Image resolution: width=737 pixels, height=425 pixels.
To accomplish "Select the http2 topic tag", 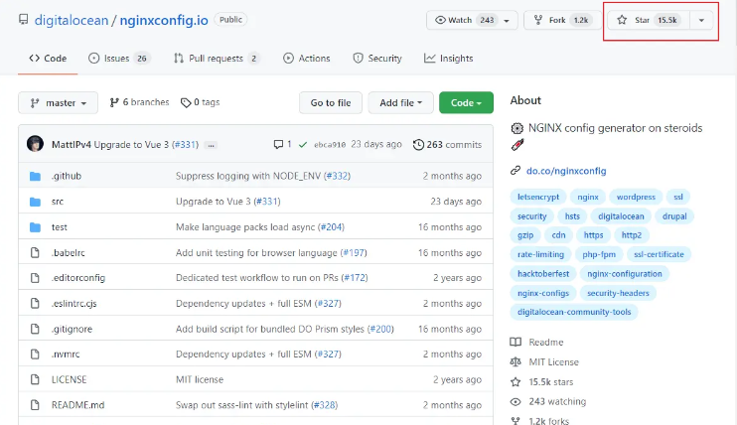I will click(x=632, y=235).
